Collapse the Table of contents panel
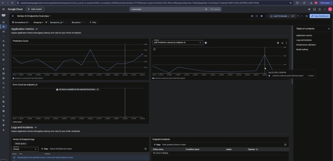Viewport: 333px width, 161px height. pos(329,28)
